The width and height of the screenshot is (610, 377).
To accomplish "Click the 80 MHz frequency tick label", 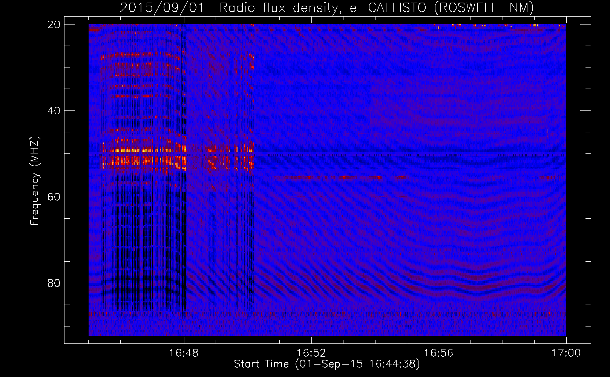I will pyautogui.click(x=54, y=283).
